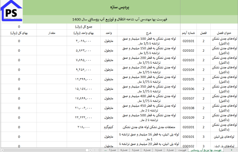Screen dimensions: 238x152
Task: Select the فصل4 sheet tab
Action: coord(147,150)
